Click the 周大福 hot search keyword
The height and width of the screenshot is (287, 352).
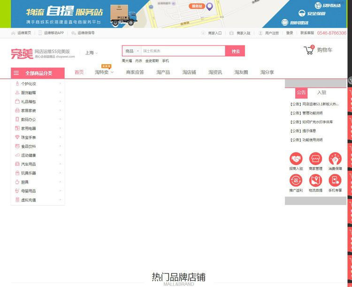127,61
